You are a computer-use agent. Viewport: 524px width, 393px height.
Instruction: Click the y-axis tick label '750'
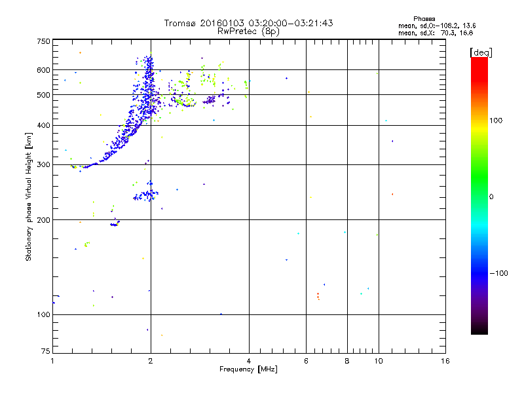(x=43, y=41)
